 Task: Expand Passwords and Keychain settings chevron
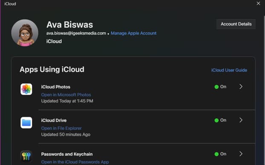241,154
